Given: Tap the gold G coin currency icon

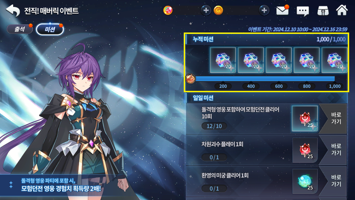Looking at the screenshot, I should pyautogui.click(x=218, y=10).
